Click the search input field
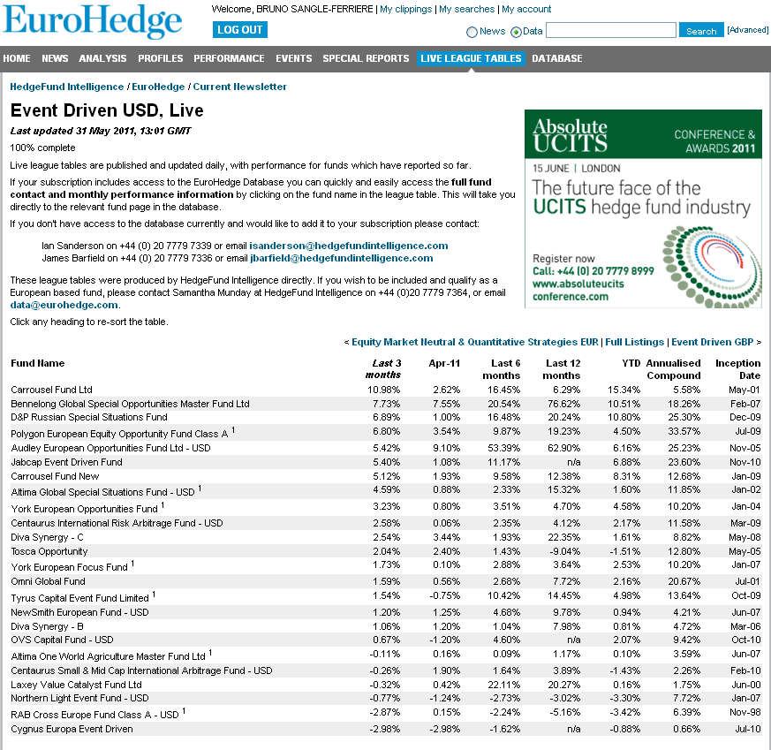 [x=610, y=30]
